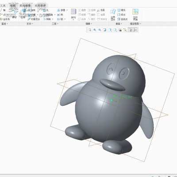Click the Shell (壳) tool
The image size is (177, 177).
point(60,15)
